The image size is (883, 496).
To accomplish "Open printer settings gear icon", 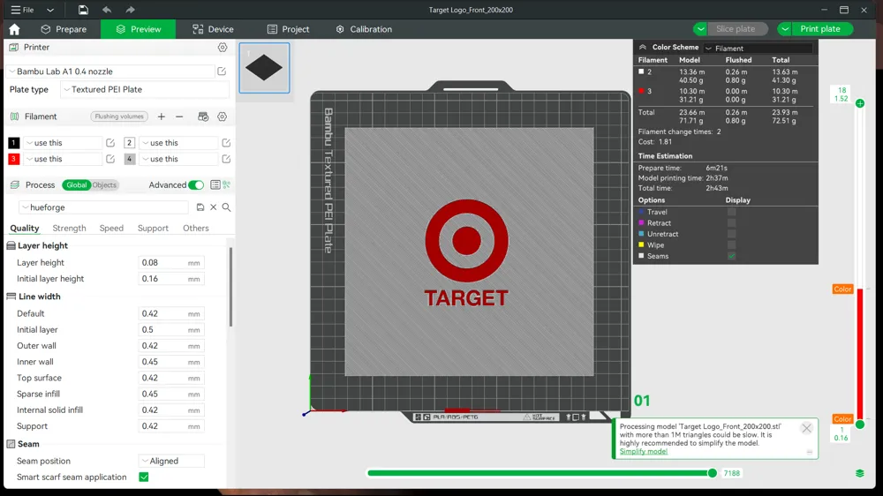I will pos(223,48).
